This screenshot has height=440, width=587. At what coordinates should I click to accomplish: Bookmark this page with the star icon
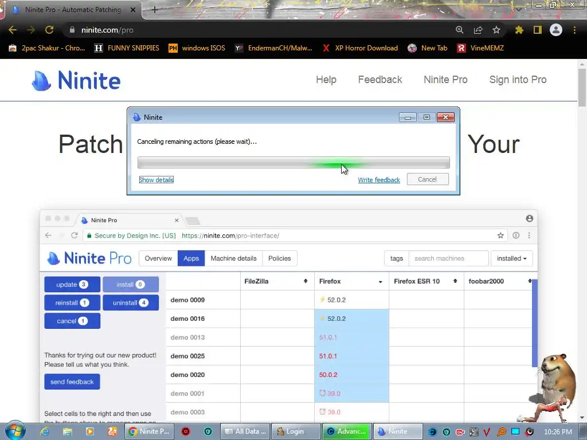496,30
